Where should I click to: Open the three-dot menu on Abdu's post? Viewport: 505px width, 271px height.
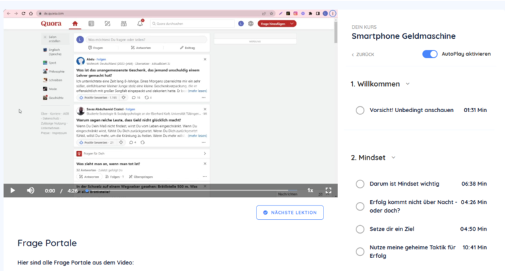(204, 97)
